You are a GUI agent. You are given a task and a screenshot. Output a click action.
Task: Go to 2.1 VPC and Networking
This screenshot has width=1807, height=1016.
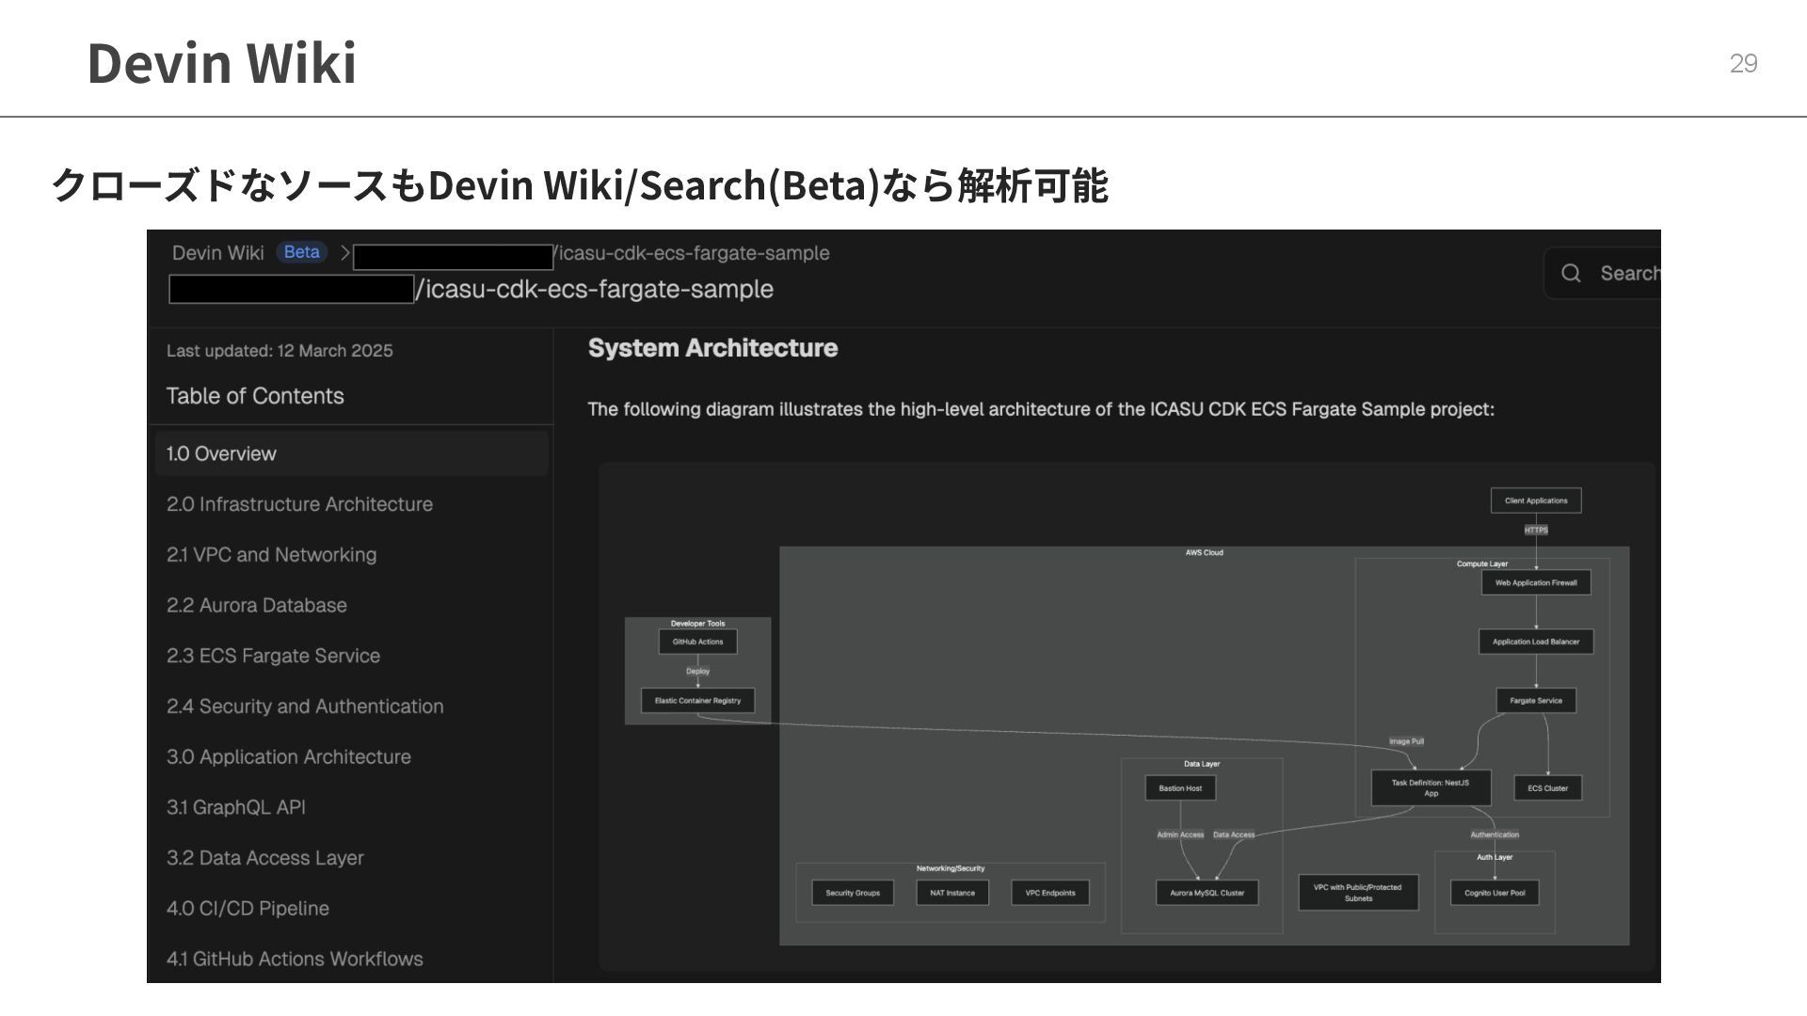(271, 555)
